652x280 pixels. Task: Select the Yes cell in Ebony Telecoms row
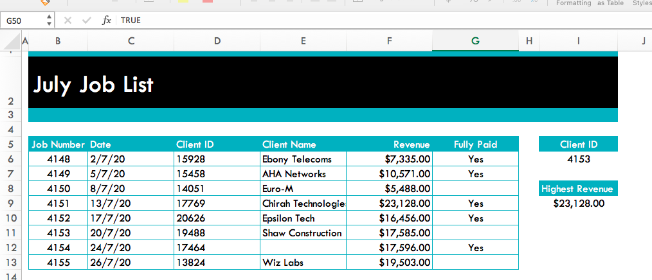point(475,159)
